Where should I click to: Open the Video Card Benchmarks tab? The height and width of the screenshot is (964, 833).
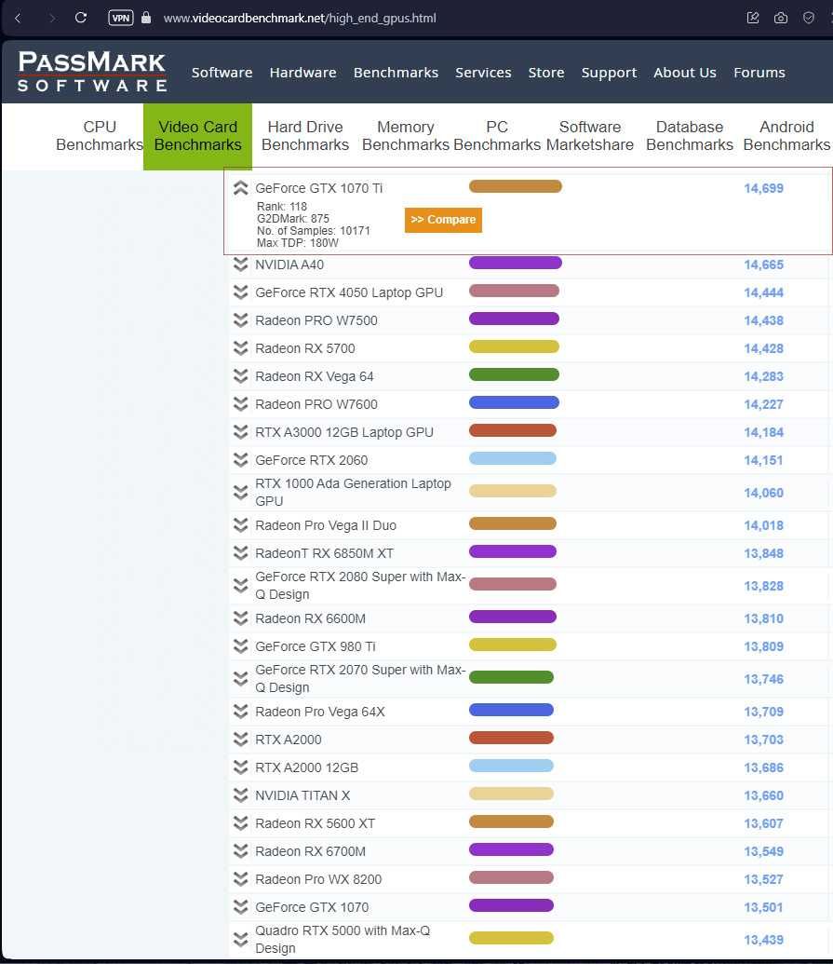[198, 136]
